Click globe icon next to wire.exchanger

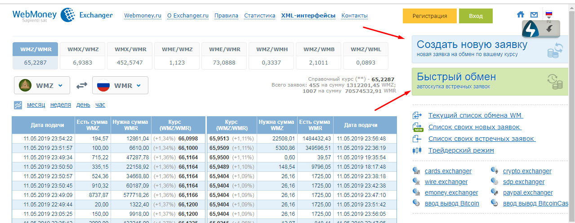(x=416, y=182)
